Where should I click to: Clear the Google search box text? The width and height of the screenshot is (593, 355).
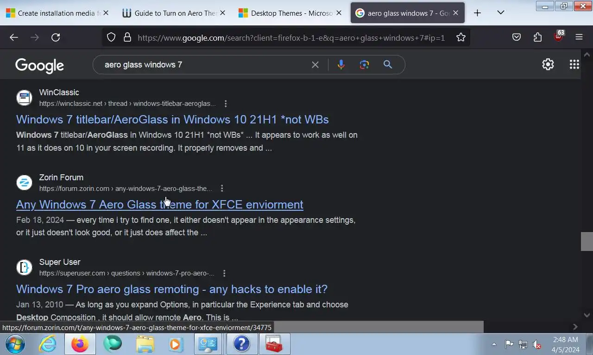315,65
